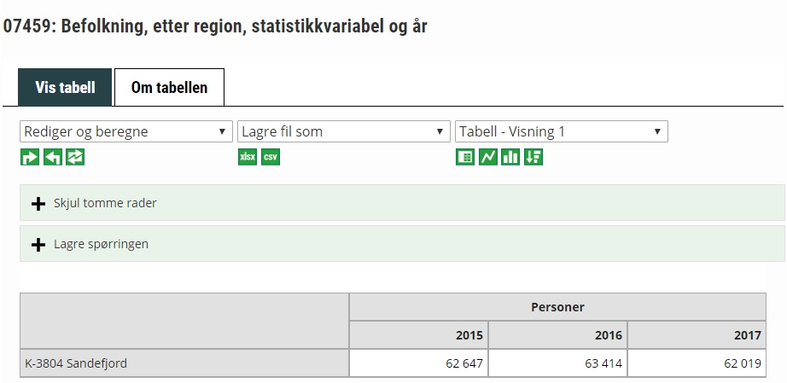This screenshot has width=787, height=383.
Task: Open the 'Lagre fil som' dropdown
Action: (344, 131)
